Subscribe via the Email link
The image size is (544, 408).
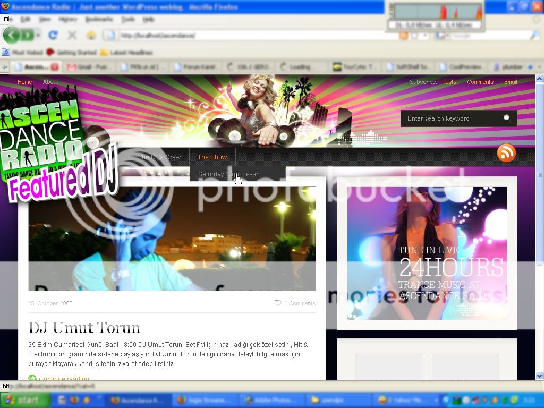coord(511,82)
